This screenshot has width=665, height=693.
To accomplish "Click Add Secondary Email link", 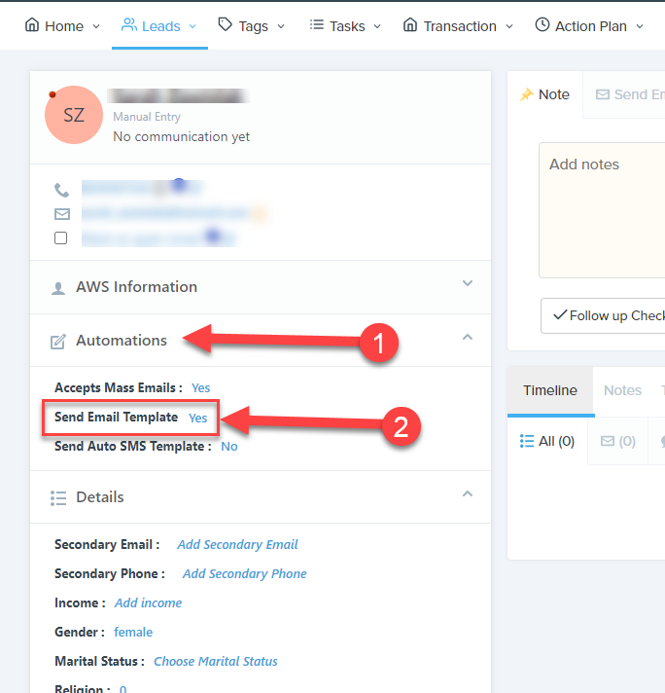I will (x=237, y=545).
